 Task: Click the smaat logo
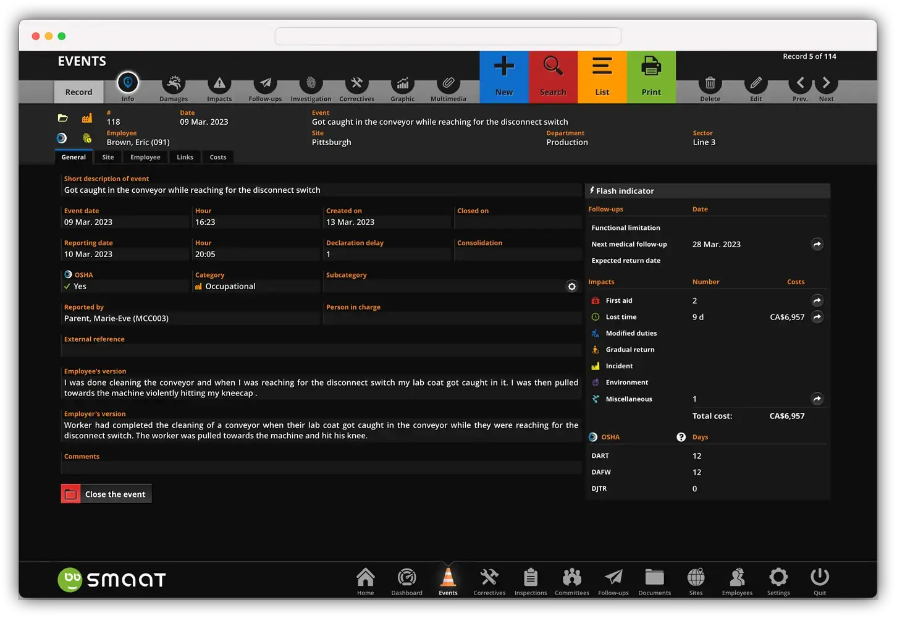click(x=112, y=580)
